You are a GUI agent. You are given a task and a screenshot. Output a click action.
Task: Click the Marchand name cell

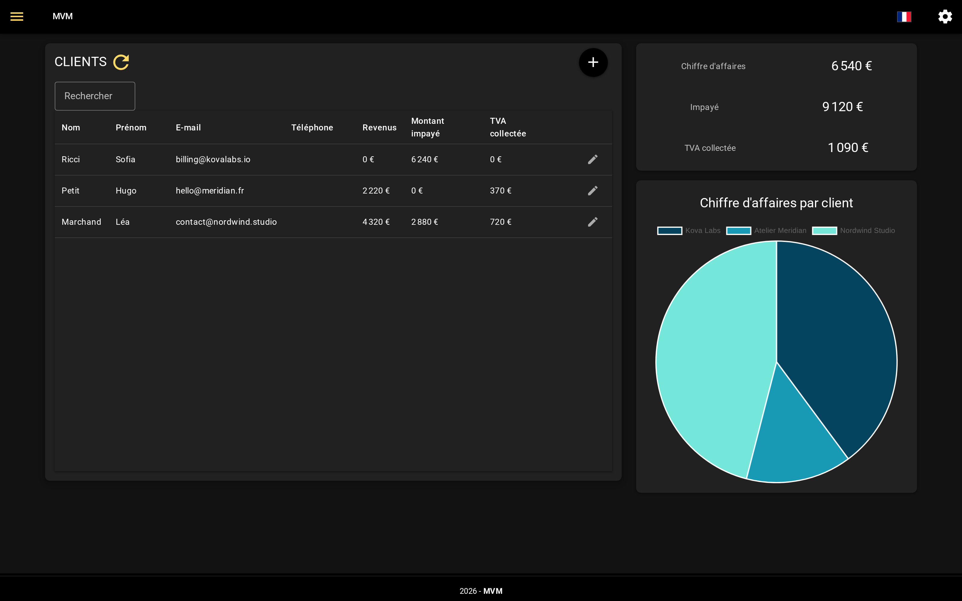pyautogui.click(x=81, y=222)
